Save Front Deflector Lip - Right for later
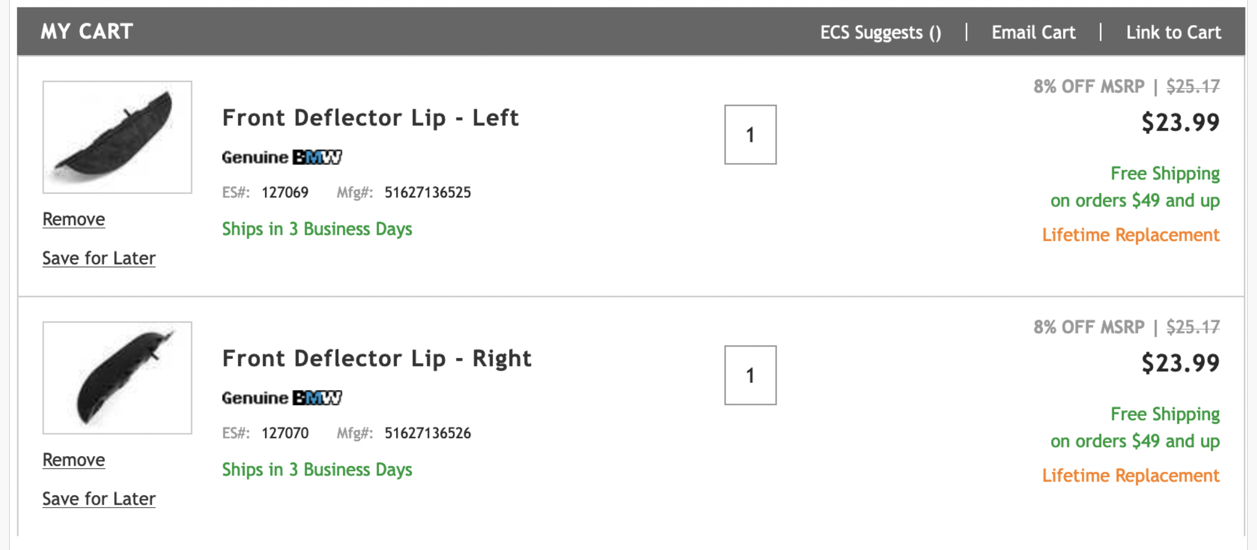 coord(99,499)
